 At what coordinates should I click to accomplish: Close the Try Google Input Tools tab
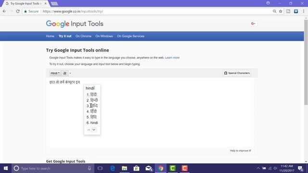46,3
